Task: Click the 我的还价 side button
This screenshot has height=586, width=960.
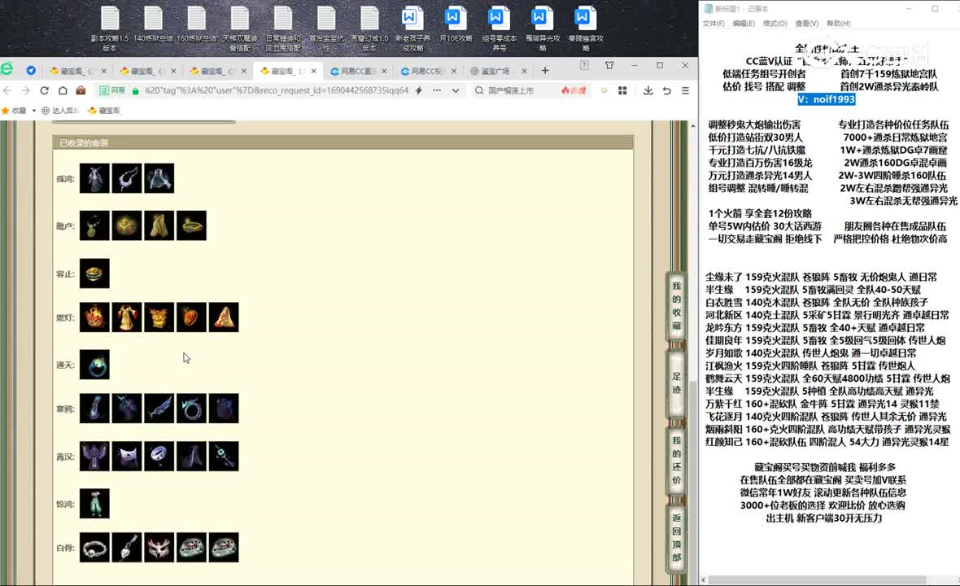Action: [676, 460]
